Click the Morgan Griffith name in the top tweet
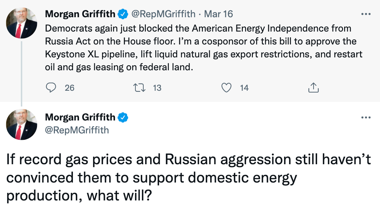 tap(80, 14)
